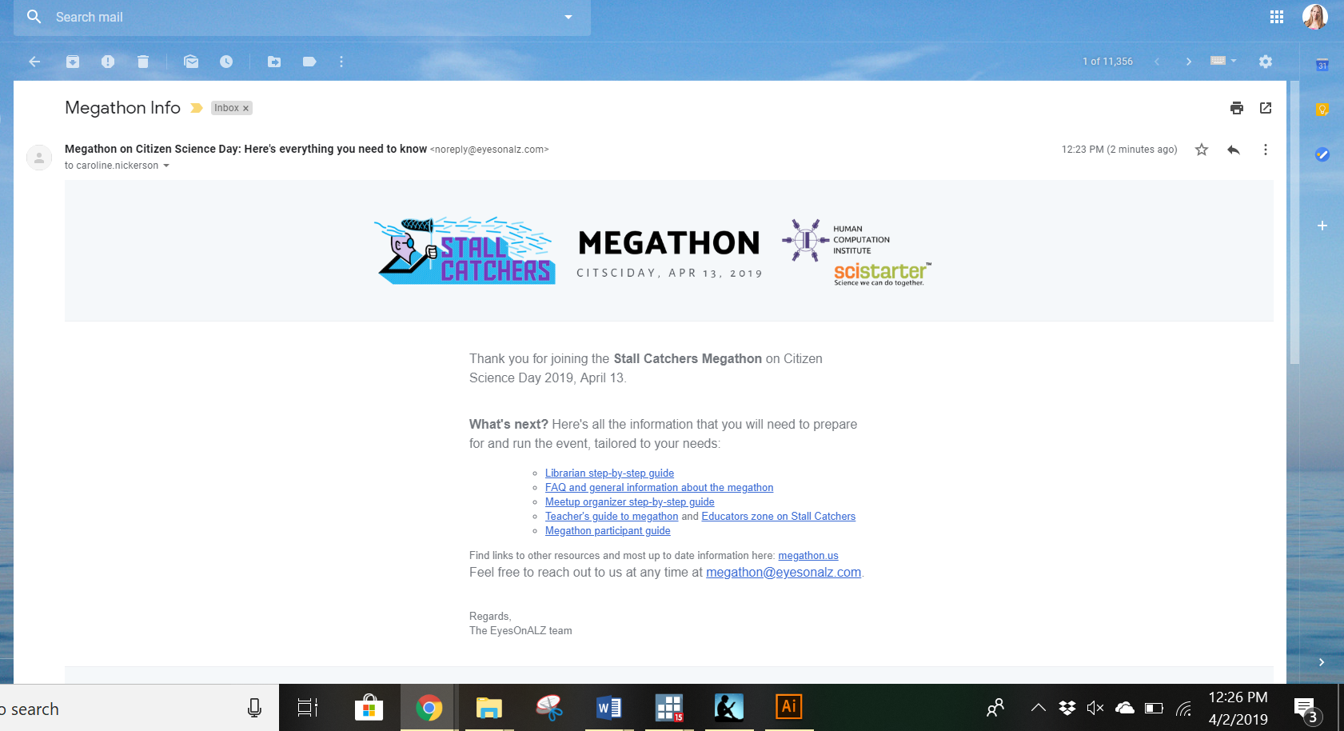
Task: Open taskbar clock and date
Action: click(x=1238, y=709)
